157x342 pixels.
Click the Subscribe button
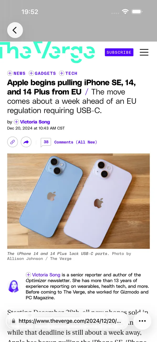click(x=119, y=52)
